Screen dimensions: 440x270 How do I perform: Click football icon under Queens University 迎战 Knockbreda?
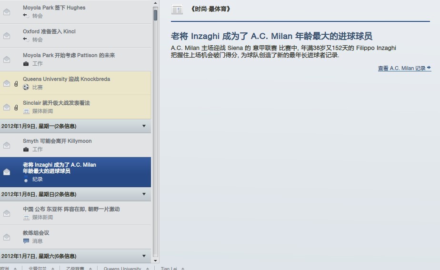coord(26,87)
